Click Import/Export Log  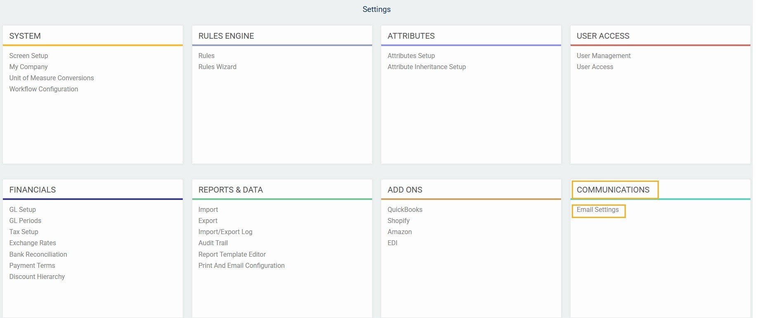click(x=225, y=232)
